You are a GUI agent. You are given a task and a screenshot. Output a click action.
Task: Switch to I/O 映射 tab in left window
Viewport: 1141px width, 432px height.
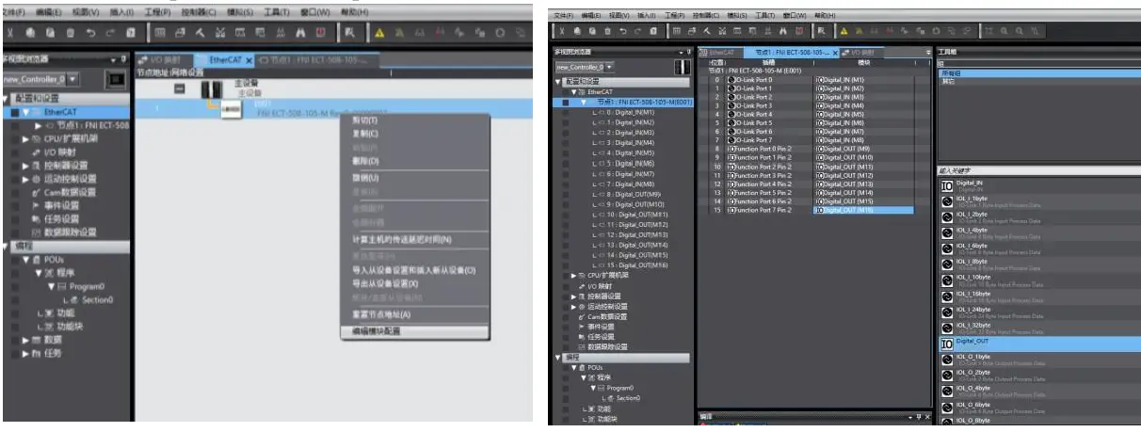click(162, 60)
